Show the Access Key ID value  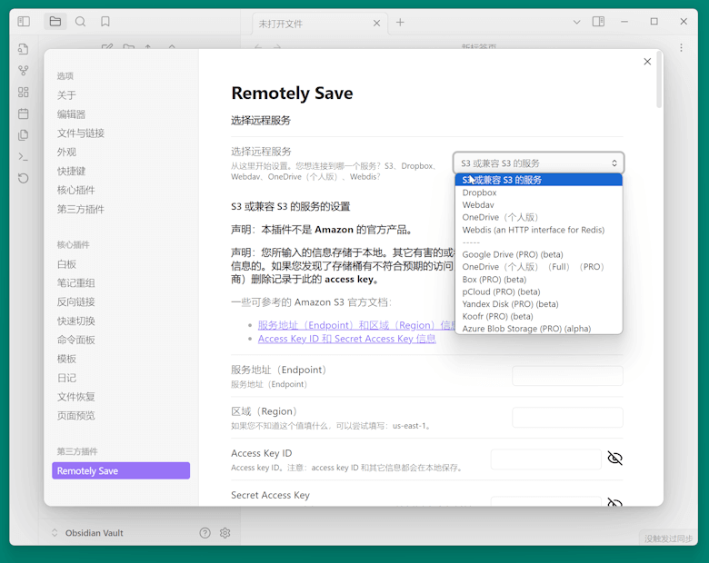614,459
